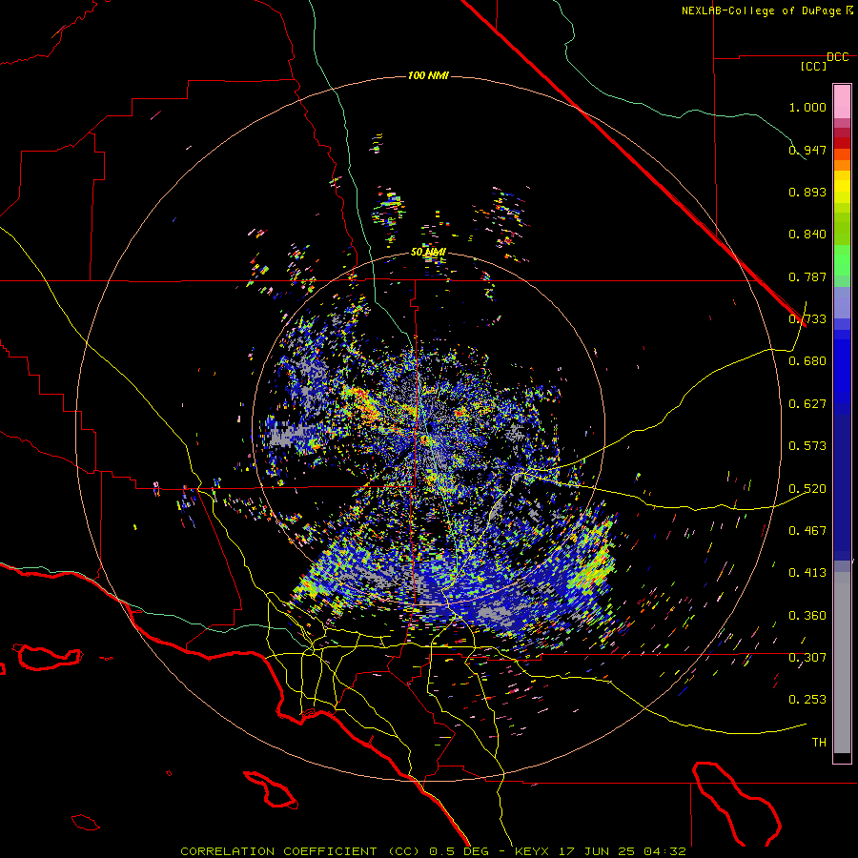Pick the green swatch beside 0.840

coord(842,229)
